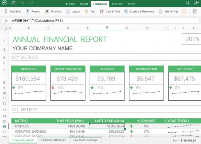Open the search magnifier
Image resolution: width=201 pixels, height=144 pixels.
187,3
